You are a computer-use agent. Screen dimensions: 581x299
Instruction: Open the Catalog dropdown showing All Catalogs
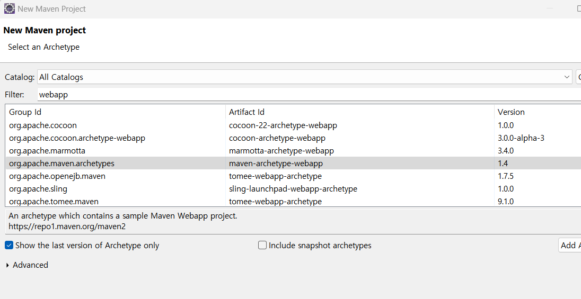pyautogui.click(x=305, y=77)
